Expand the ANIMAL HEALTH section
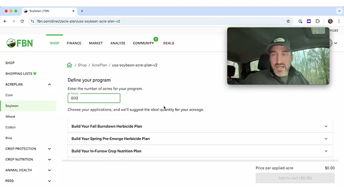344x193 pixels. [49, 170]
